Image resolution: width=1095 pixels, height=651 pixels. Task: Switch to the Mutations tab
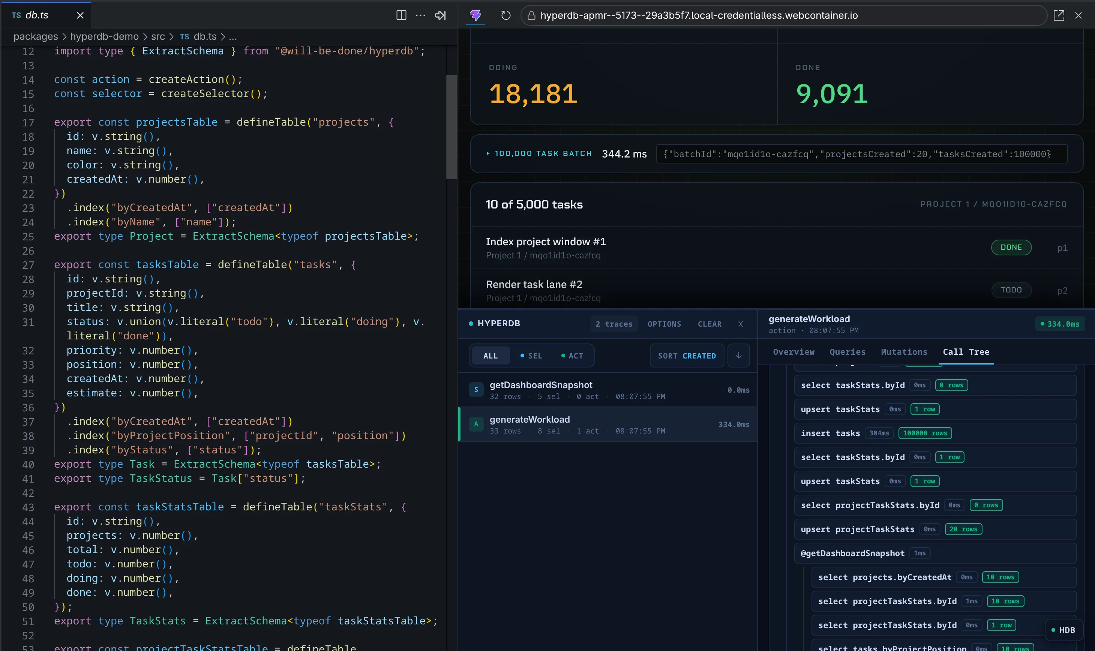[x=904, y=352]
